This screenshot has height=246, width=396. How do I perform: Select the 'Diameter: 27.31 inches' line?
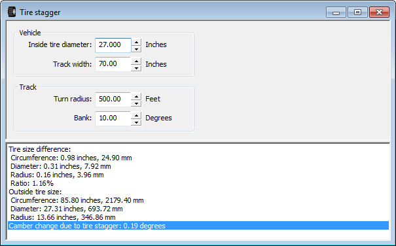pyautogui.click(x=198, y=209)
